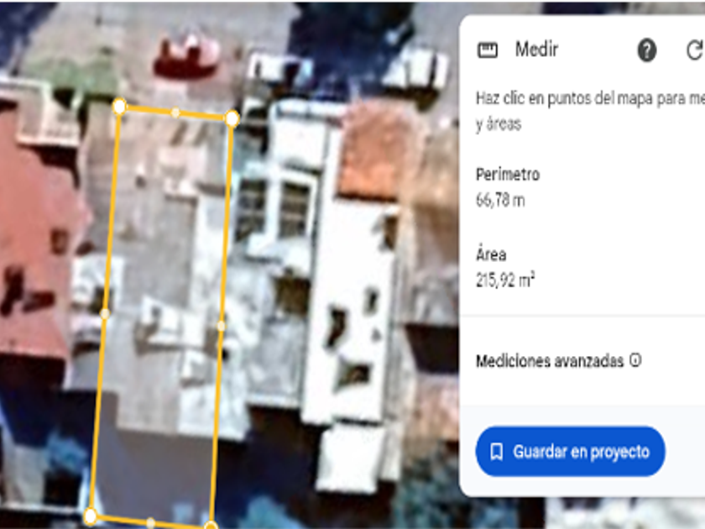Click the top-right polygon vertex handle
705x529 pixels.
pos(232,118)
